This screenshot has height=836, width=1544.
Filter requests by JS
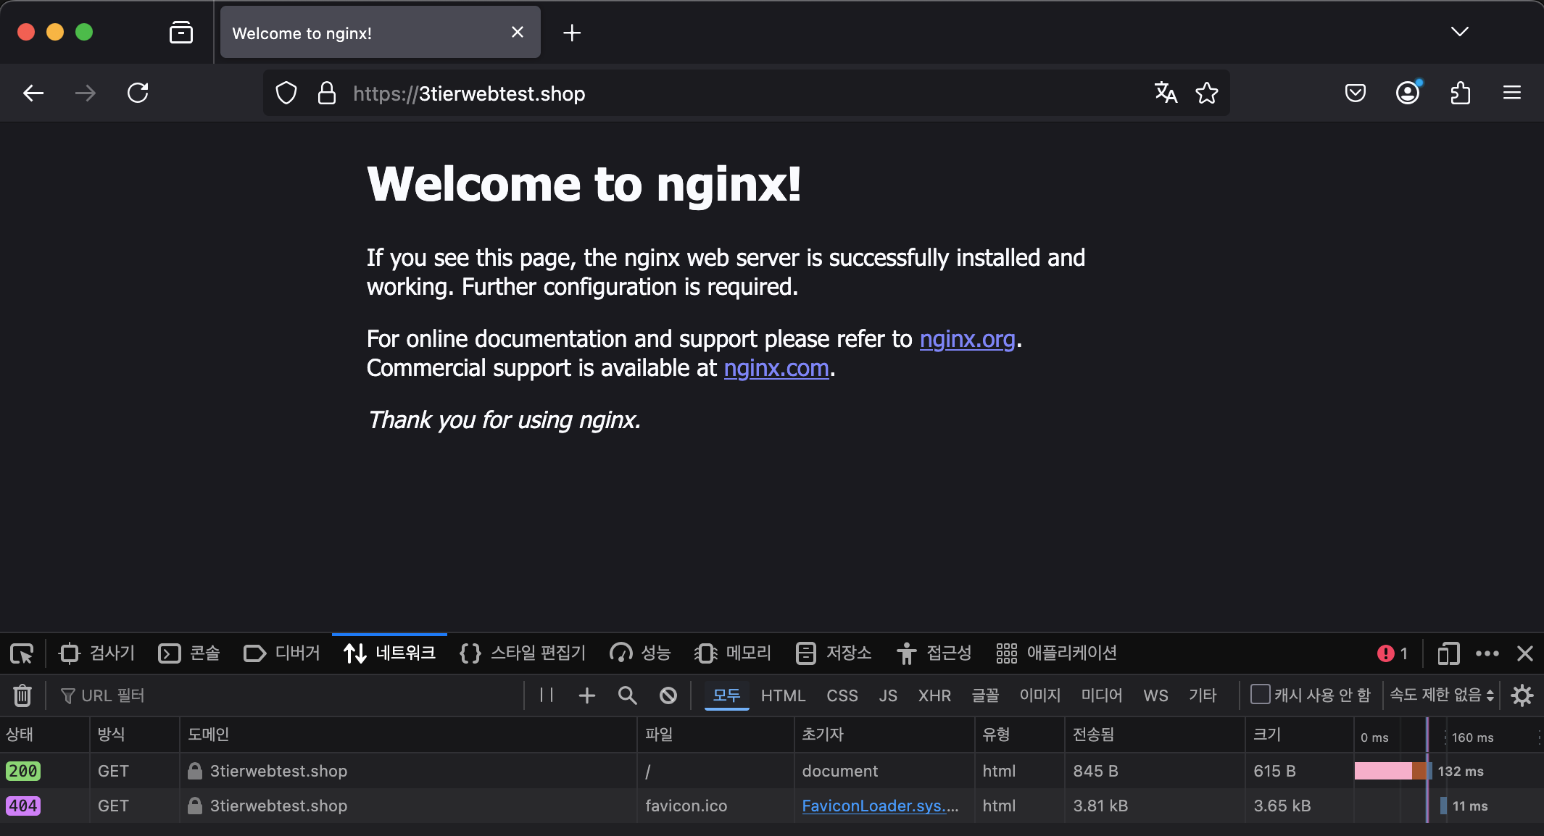(888, 695)
